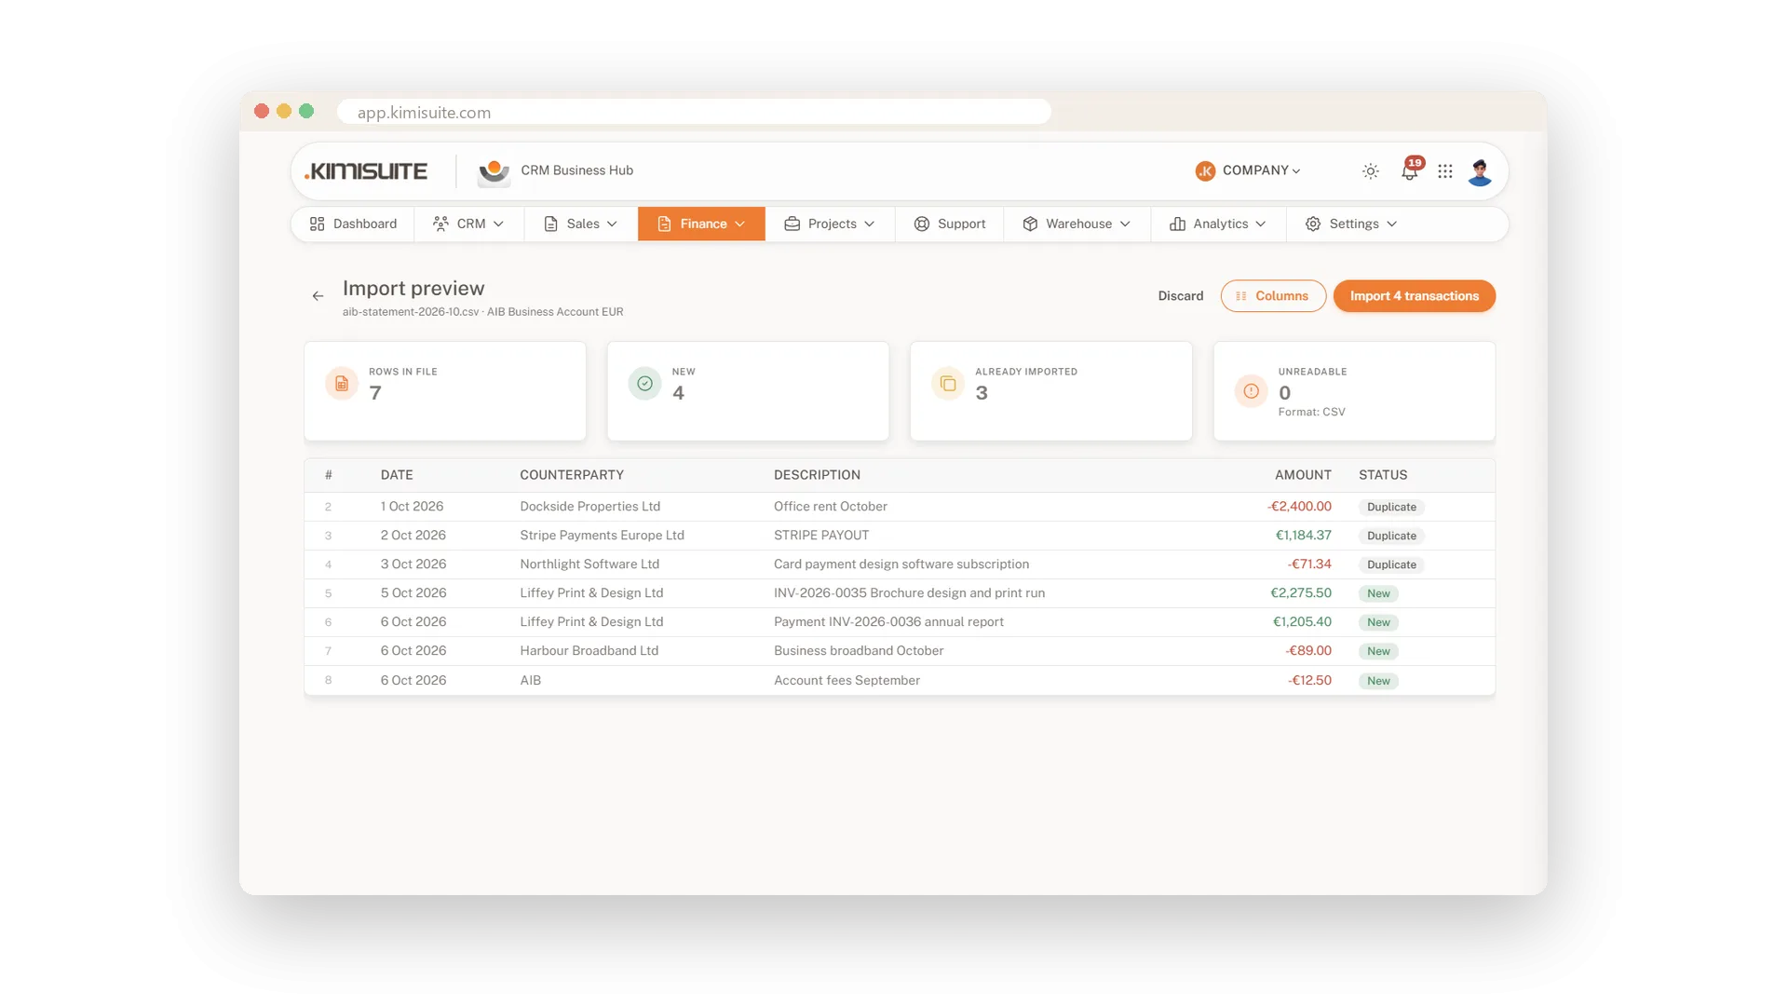Viewport: 1788px width, 1006px height.
Task: Click Import 4 transactions button
Action: pyautogui.click(x=1414, y=296)
